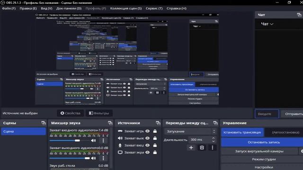
Task: Increase transition duration with up arrow
Action: [214, 138]
